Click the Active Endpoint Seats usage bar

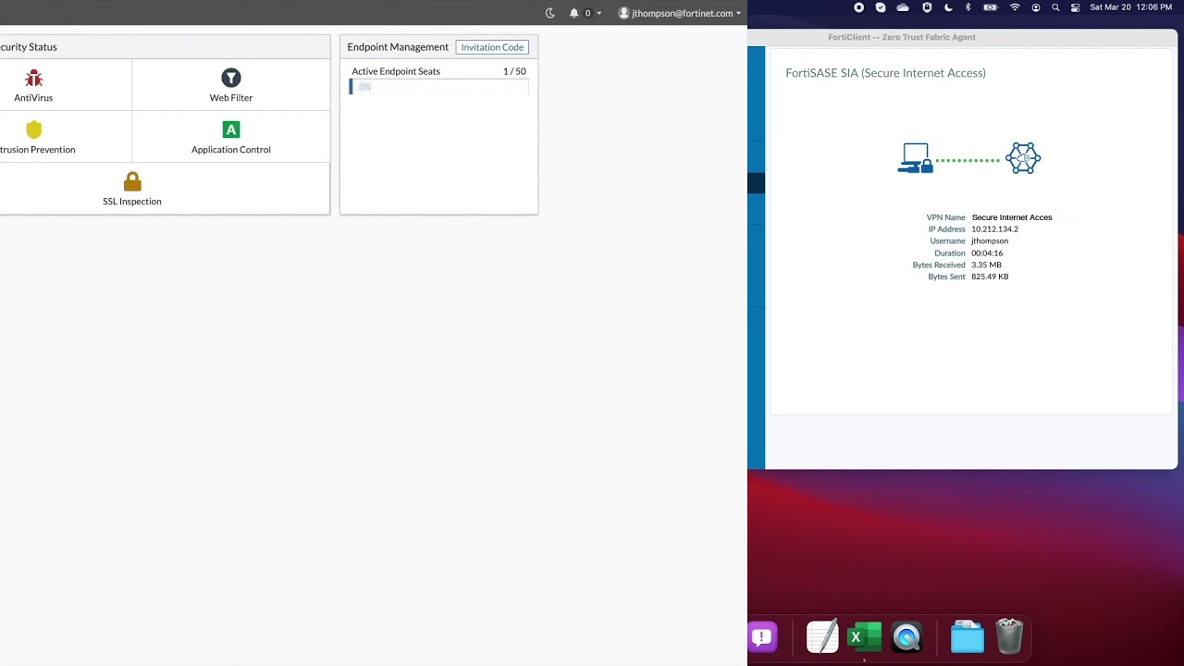(439, 86)
